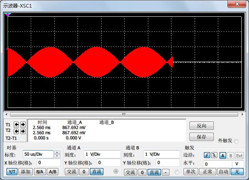
Task: Increase the timebase scale with stepper
Action: (x=57, y=152)
